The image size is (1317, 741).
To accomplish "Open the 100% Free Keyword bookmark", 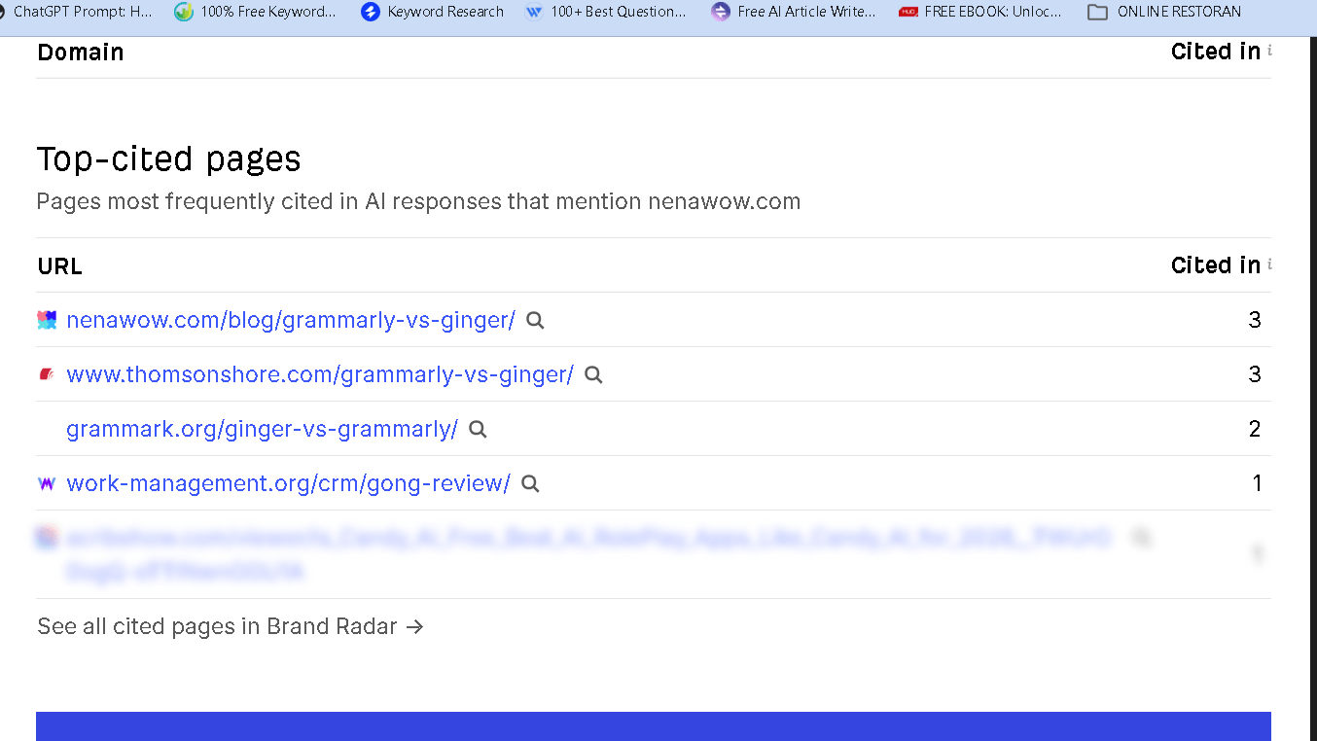I will (x=255, y=12).
